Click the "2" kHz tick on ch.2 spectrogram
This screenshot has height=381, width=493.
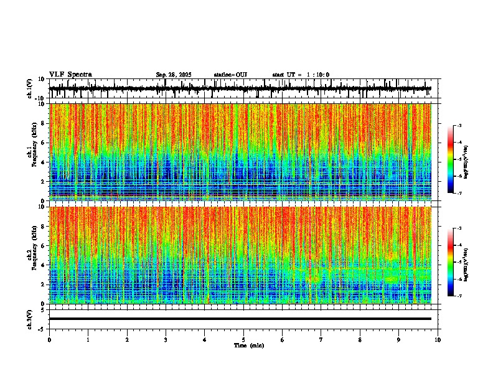coord(44,285)
